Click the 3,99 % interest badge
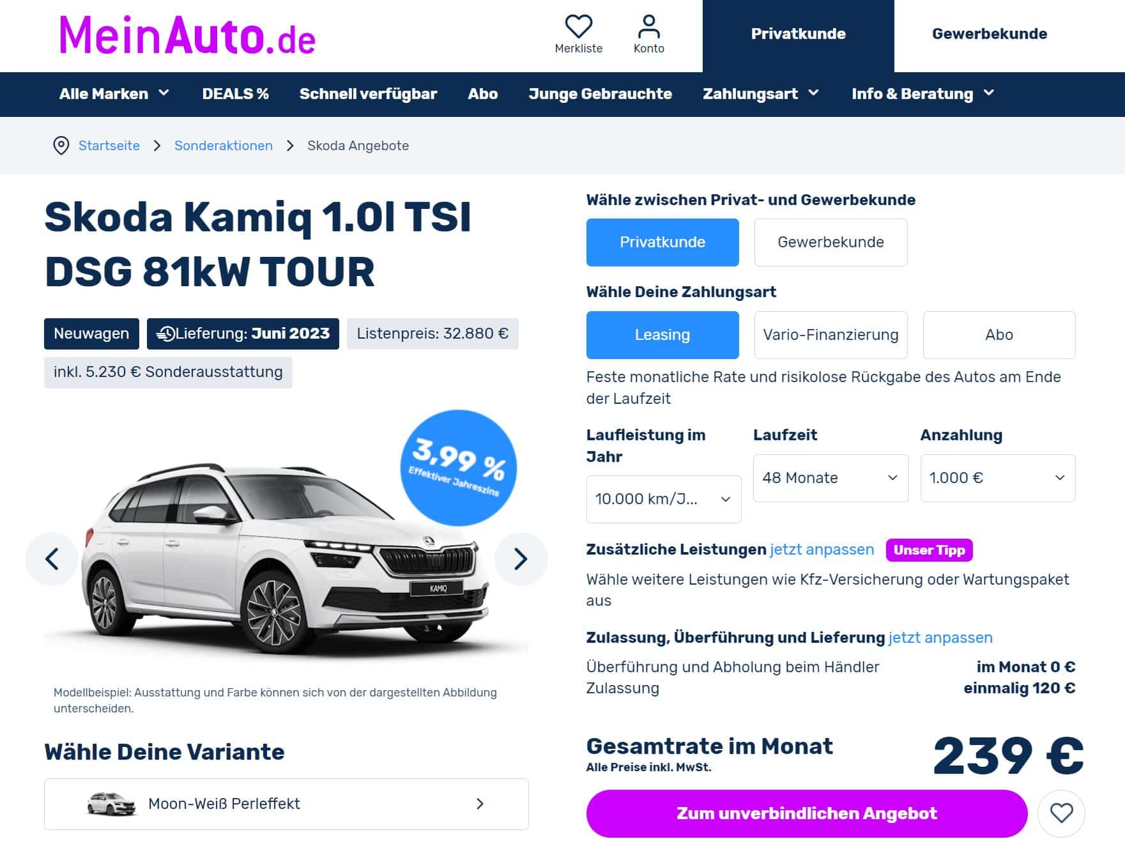The width and height of the screenshot is (1125, 846). point(458,468)
